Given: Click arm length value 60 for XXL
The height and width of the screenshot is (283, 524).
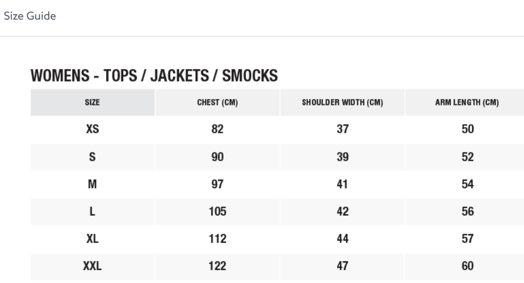Looking at the screenshot, I should click(467, 266).
